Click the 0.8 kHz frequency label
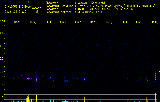The width and height of the screenshot is (160, 102). [2, 71]
